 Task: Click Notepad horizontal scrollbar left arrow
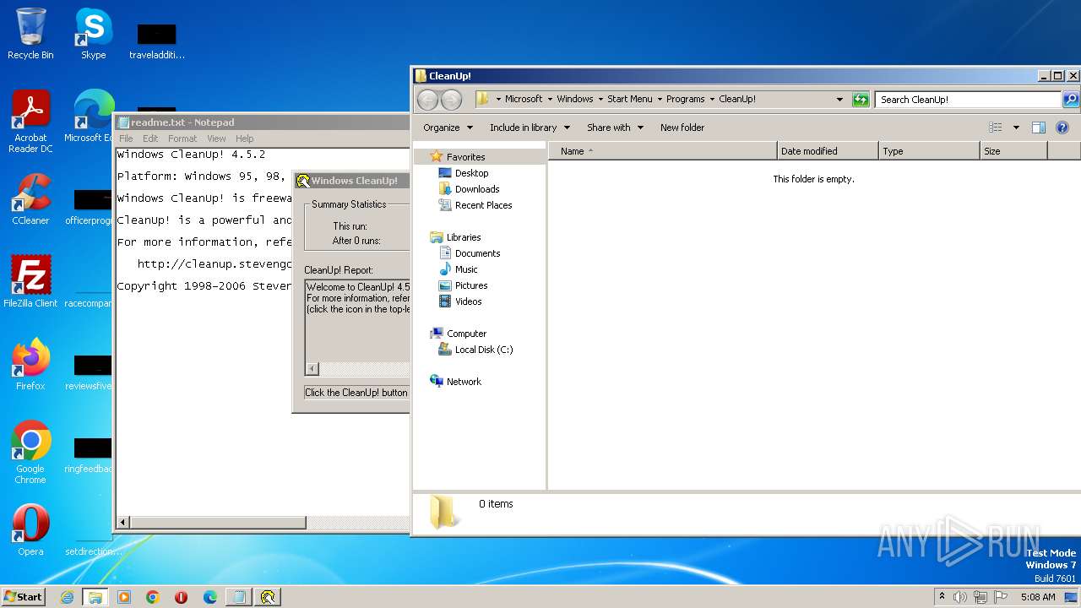(x=123, y=523)
